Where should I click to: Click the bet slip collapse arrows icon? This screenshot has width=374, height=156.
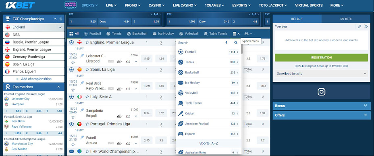point(359,27)
